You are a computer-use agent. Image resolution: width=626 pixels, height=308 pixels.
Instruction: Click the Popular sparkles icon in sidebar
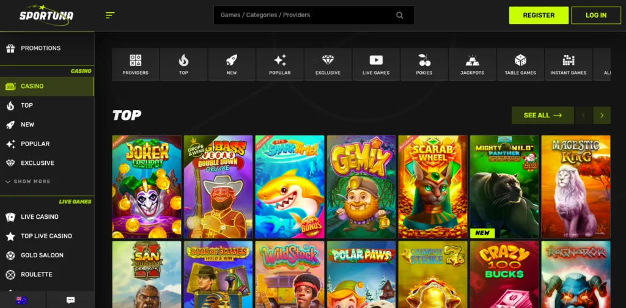[x=10, y=144]
